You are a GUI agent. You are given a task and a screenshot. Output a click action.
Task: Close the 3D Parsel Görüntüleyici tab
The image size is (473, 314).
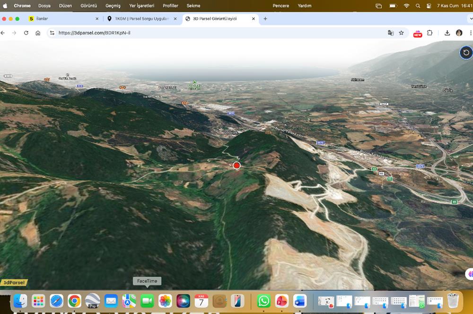coord(254,19)
